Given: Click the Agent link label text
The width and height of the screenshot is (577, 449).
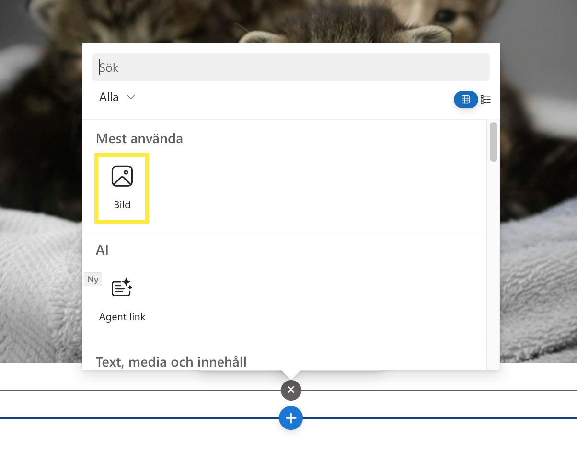Looking at the screenshot, I should pos(122,317).
